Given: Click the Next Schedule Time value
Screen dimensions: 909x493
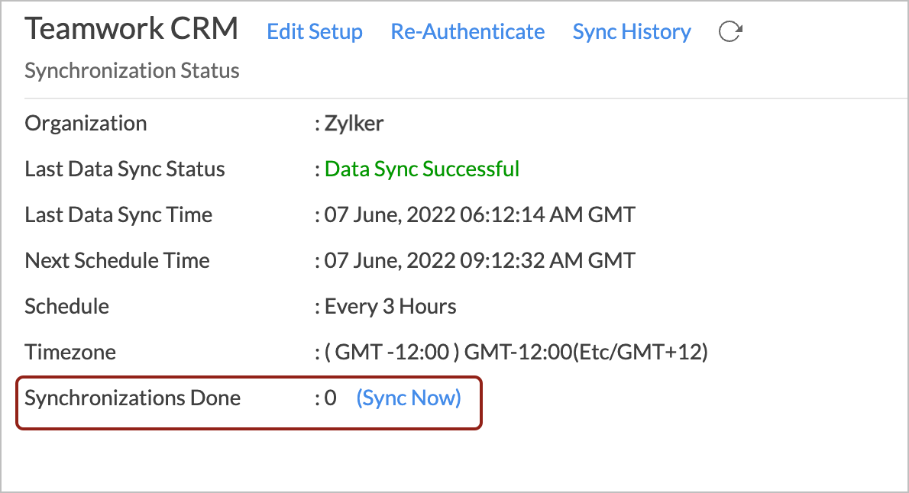Looking at the screenshot, I should point(480,261).
